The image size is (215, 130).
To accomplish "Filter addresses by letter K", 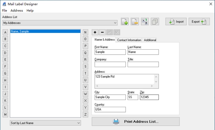I will (5, 101).
